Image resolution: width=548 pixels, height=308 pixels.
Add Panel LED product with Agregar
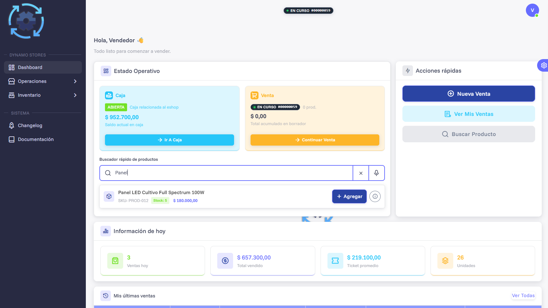(349, 196)
